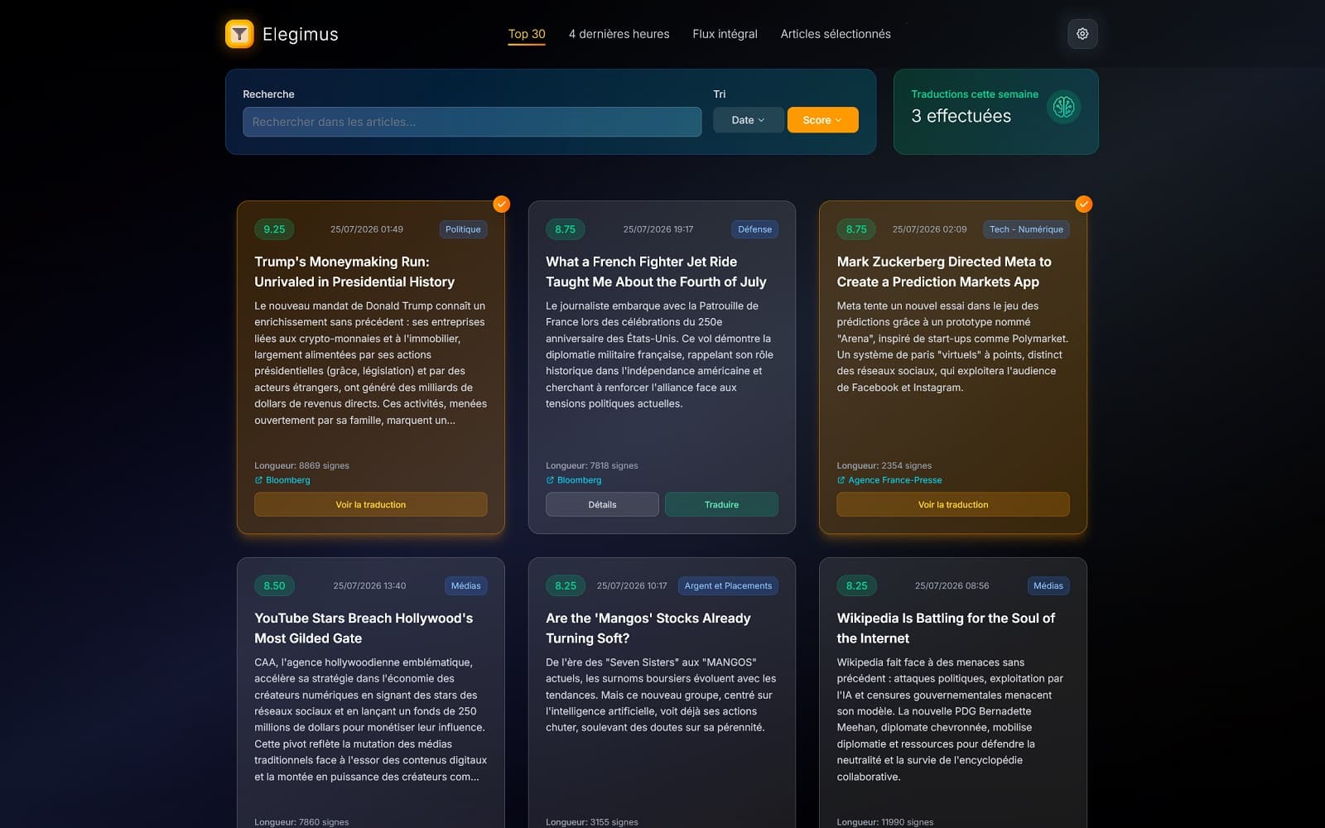Click the 8.75 score on Zuckerberg card
The height and width of the screenshot is (828, 1325).
(x=856, y=229)
